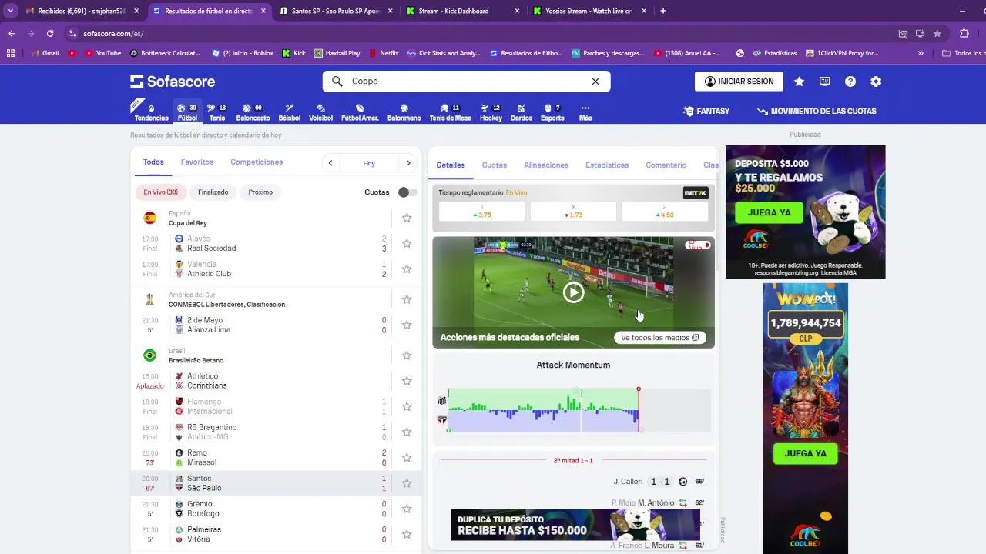The height and width of the screenshot is (554, 986).
Task: Go to previous day arrow
Action: [x=330, y=163]
